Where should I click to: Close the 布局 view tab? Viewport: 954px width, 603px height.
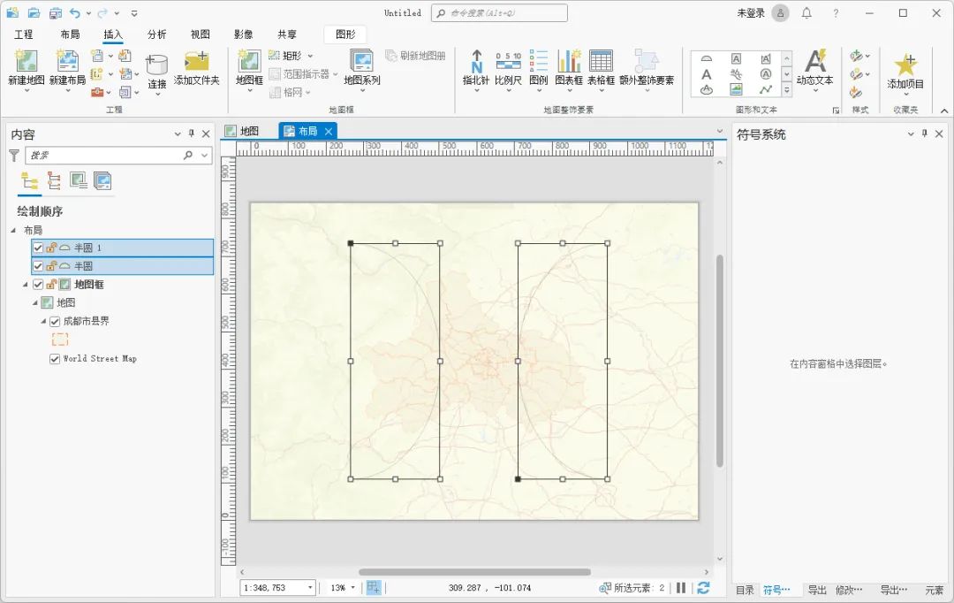click(329, 131)
